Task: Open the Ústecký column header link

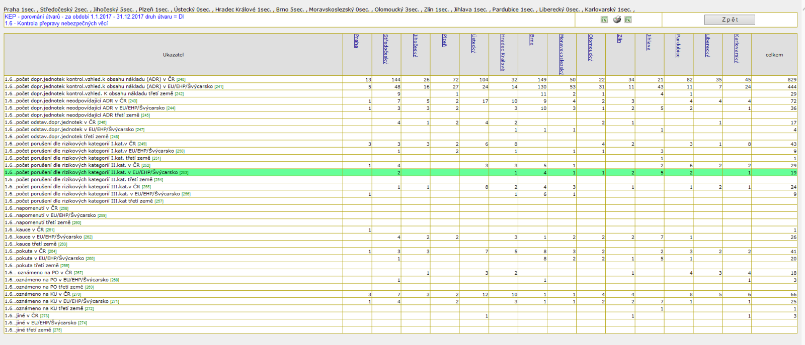Action: [473, 43]
